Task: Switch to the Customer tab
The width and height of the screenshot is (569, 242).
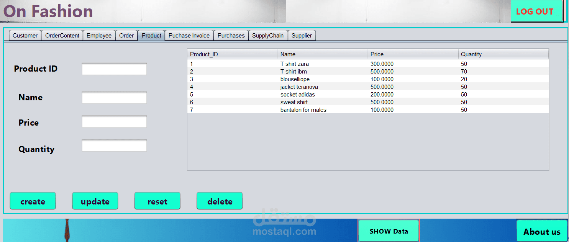Action: 25,35
